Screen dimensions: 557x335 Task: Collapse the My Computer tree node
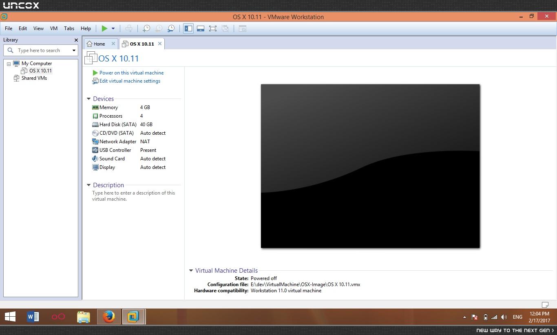pos(9,64)
